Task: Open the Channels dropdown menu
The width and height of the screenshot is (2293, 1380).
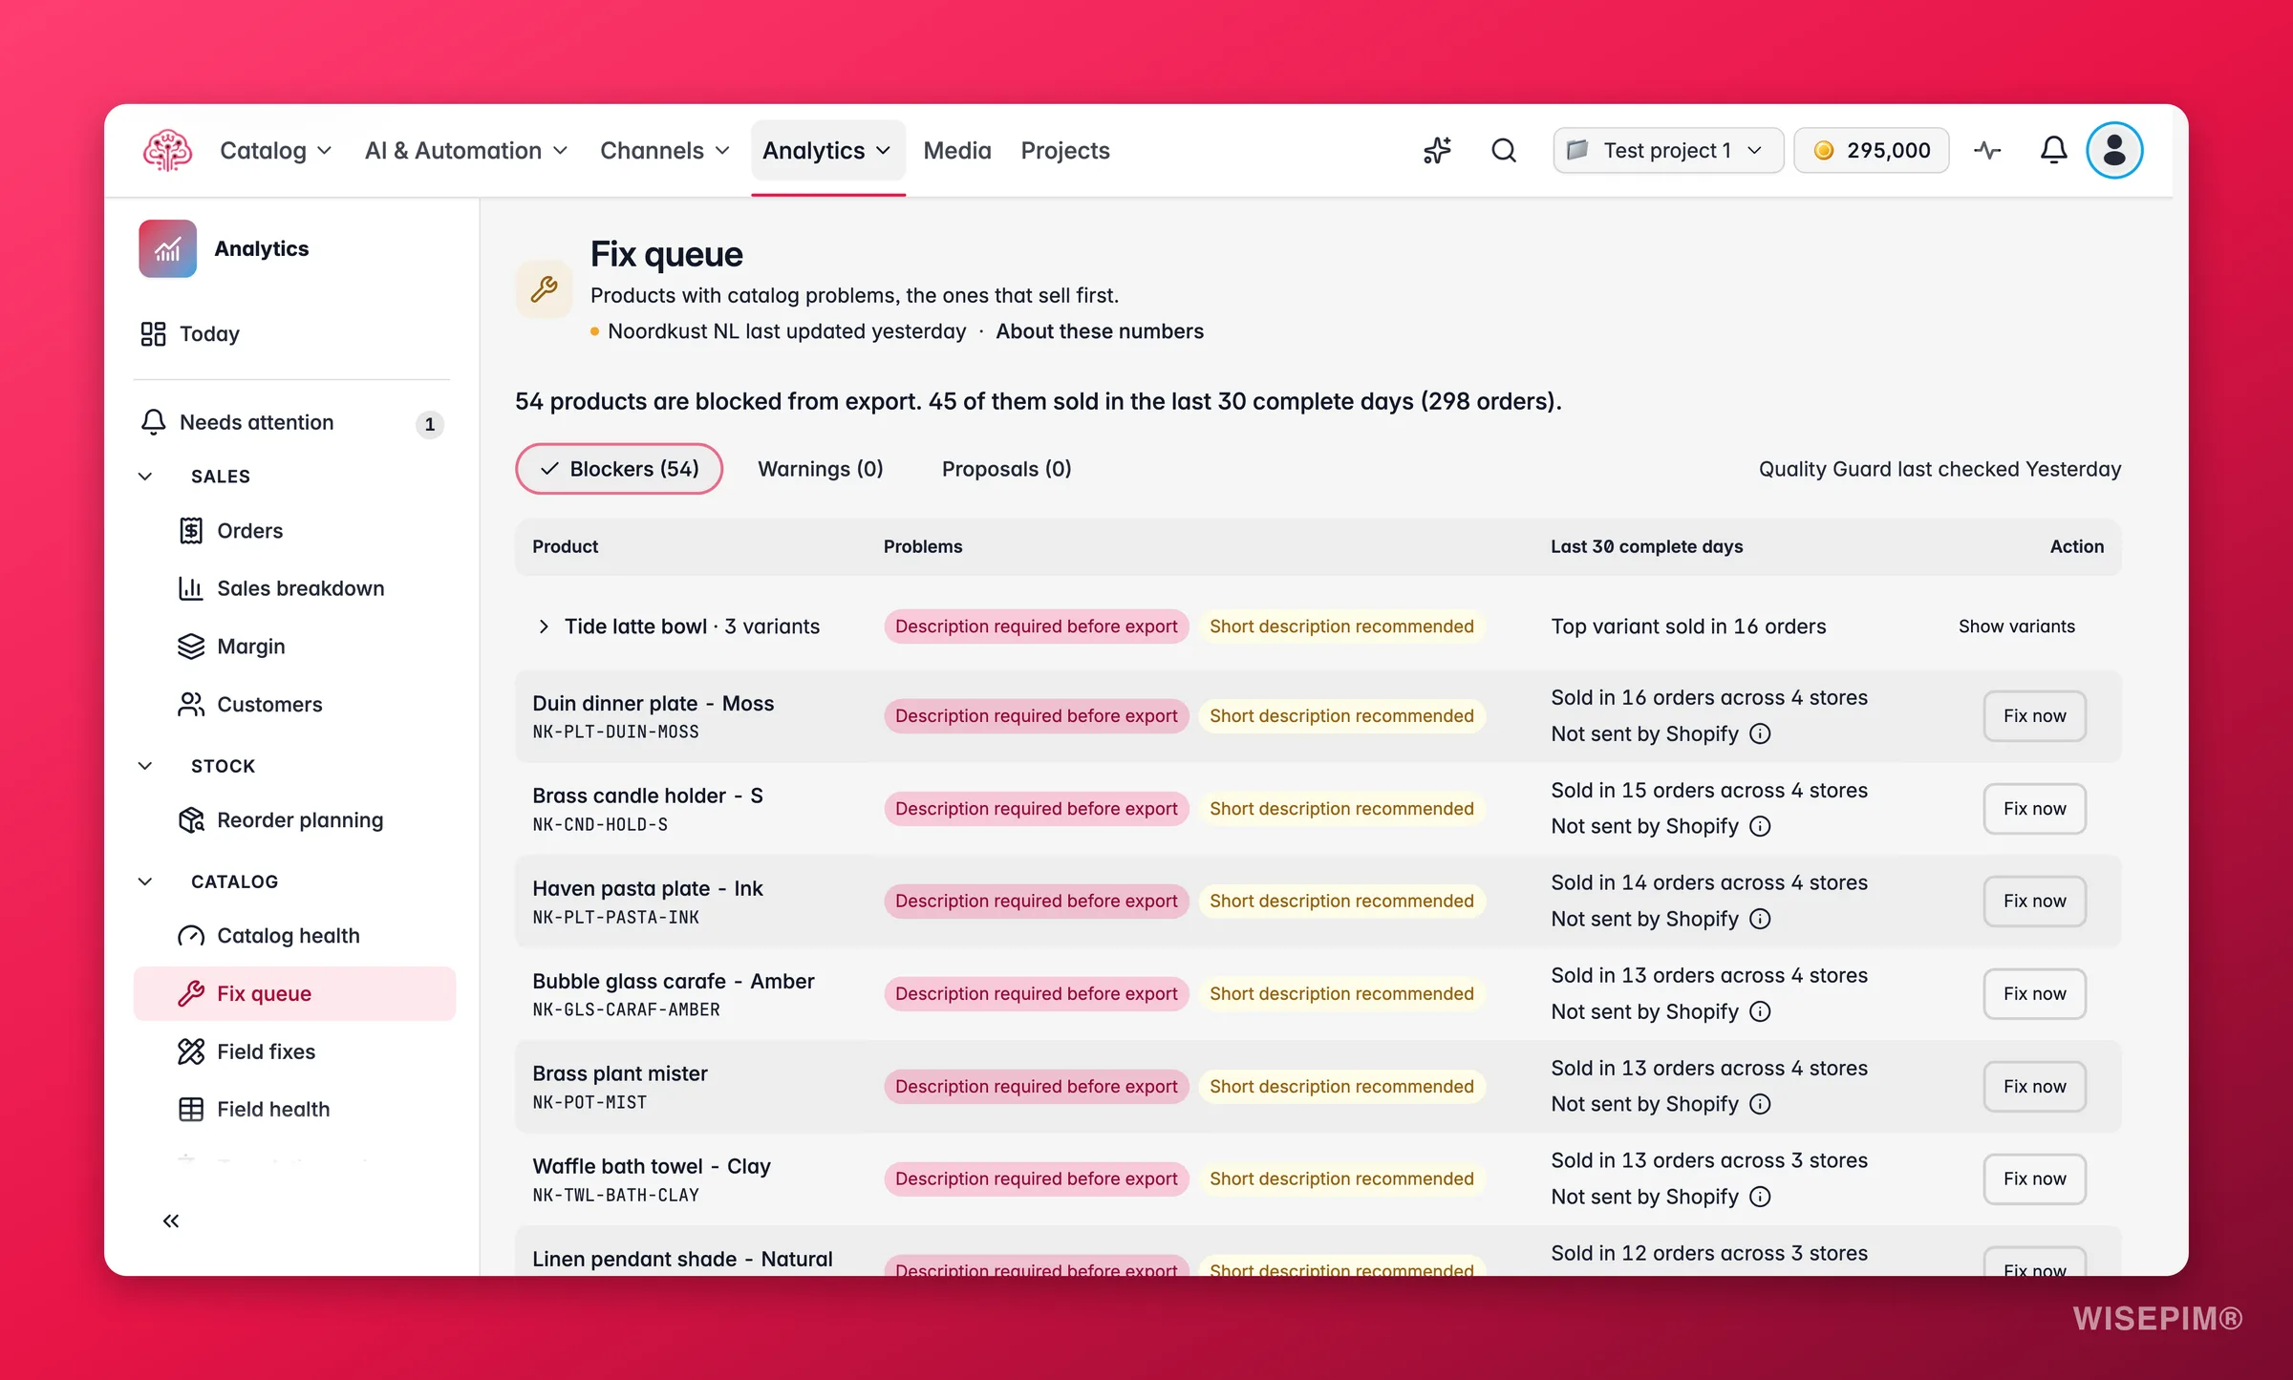Action: click(665, 150)
